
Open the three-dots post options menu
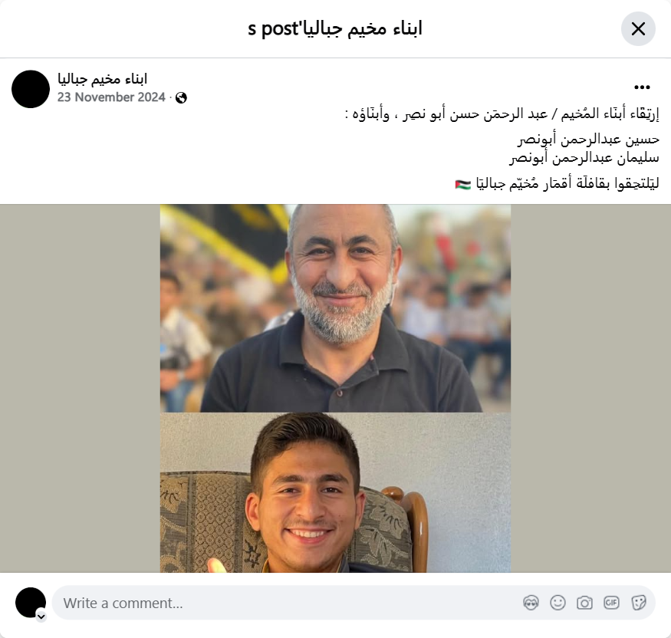(642, 87)
